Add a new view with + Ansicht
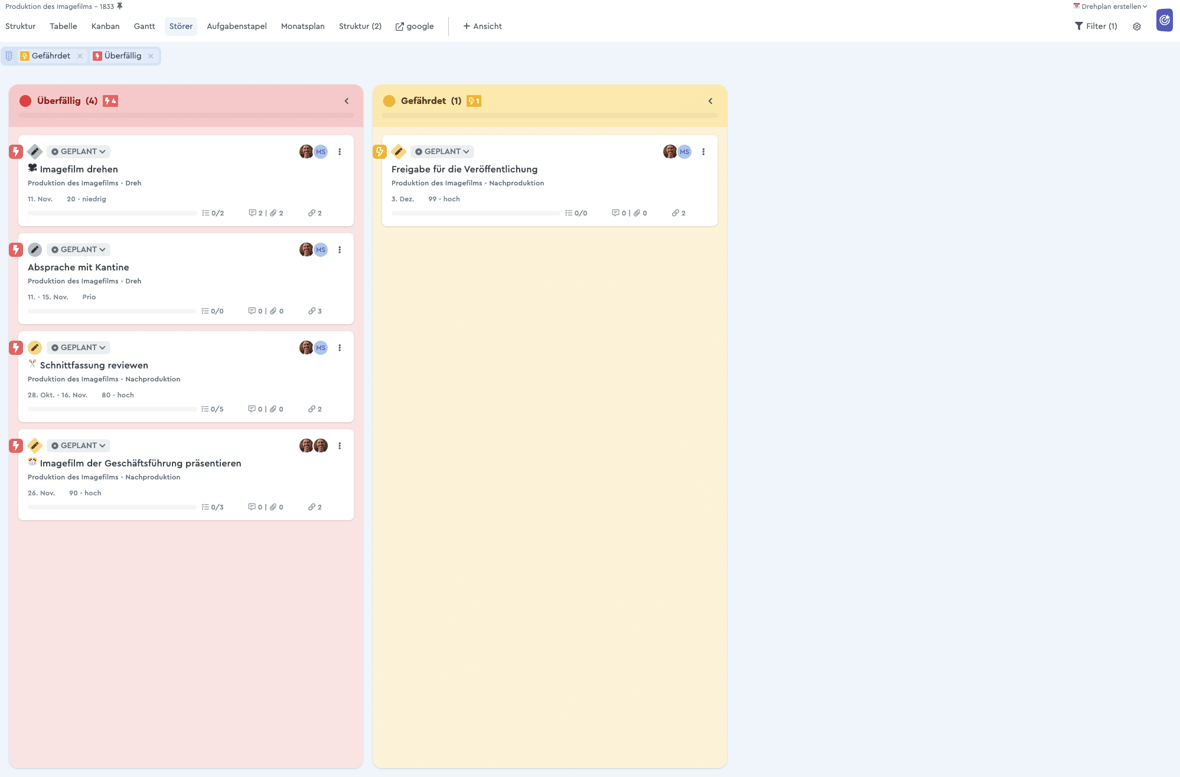 tap(483, 27)
